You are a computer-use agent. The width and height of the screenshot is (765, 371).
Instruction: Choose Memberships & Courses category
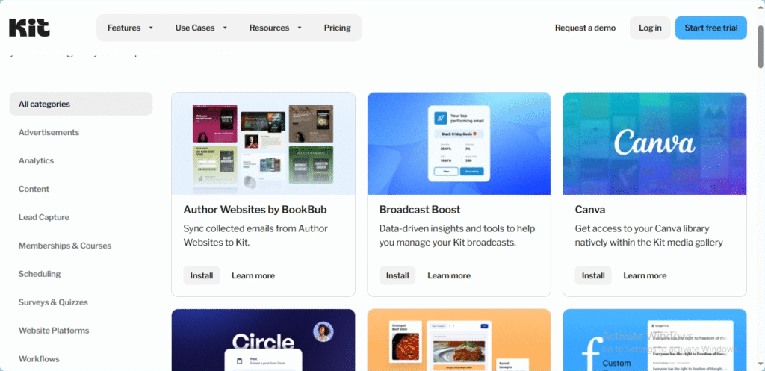coord(65,246)
